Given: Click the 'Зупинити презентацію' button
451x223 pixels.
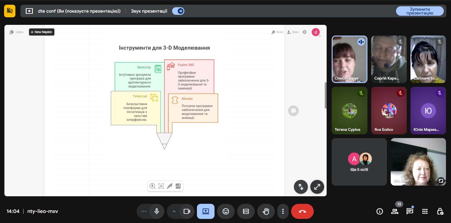Looking at the screenshot, I should pos(420,11).
